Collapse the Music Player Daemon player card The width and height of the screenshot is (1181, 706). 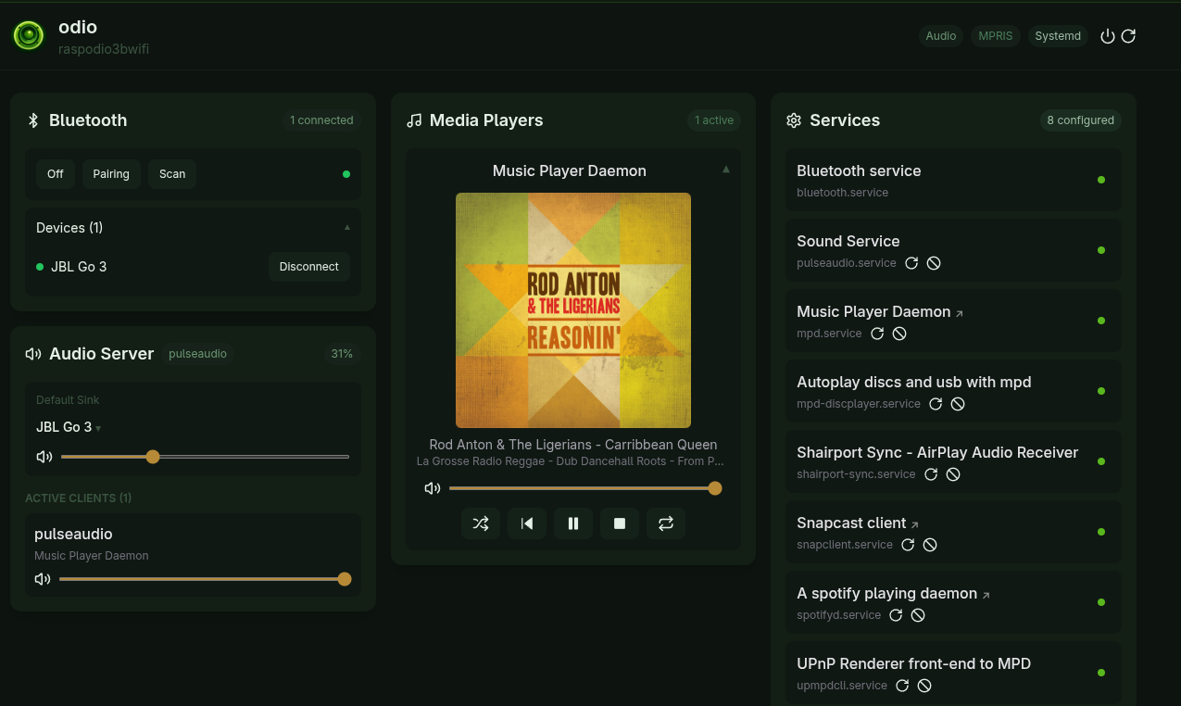point(726,170)
